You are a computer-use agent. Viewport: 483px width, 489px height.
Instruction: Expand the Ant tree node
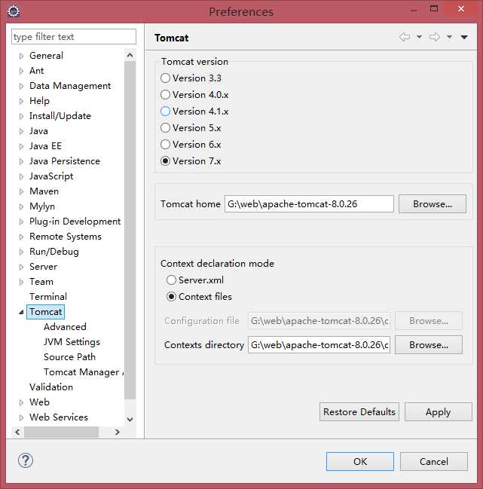tap(21, 71)
